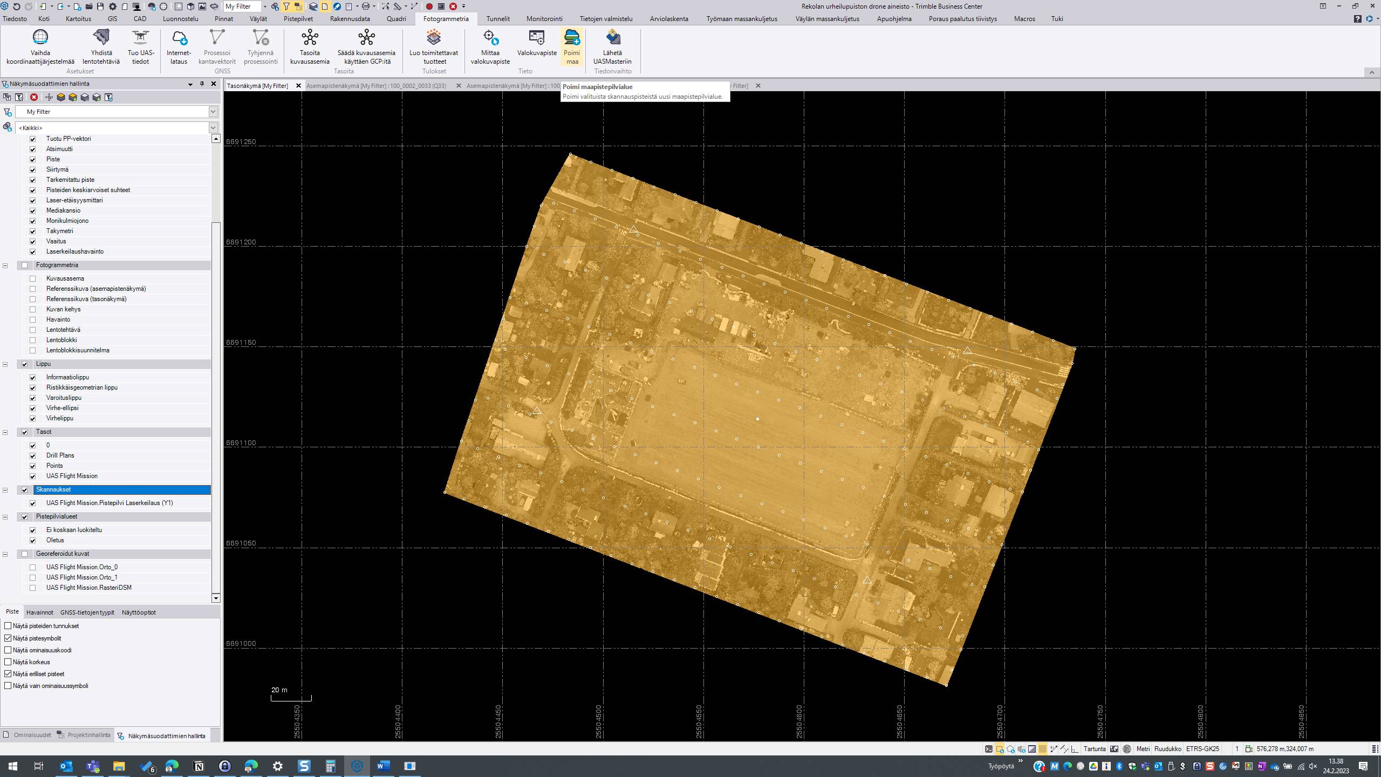Collapse Skannaukset tree group
Screen dimensions: 1381x777
click(x=5, y=490)
